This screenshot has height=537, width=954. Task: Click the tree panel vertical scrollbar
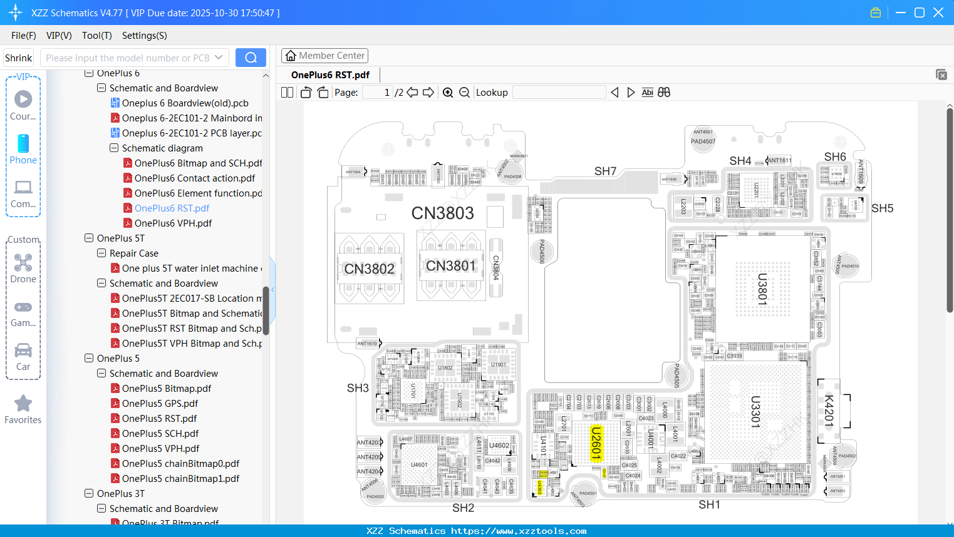[266, 311]
